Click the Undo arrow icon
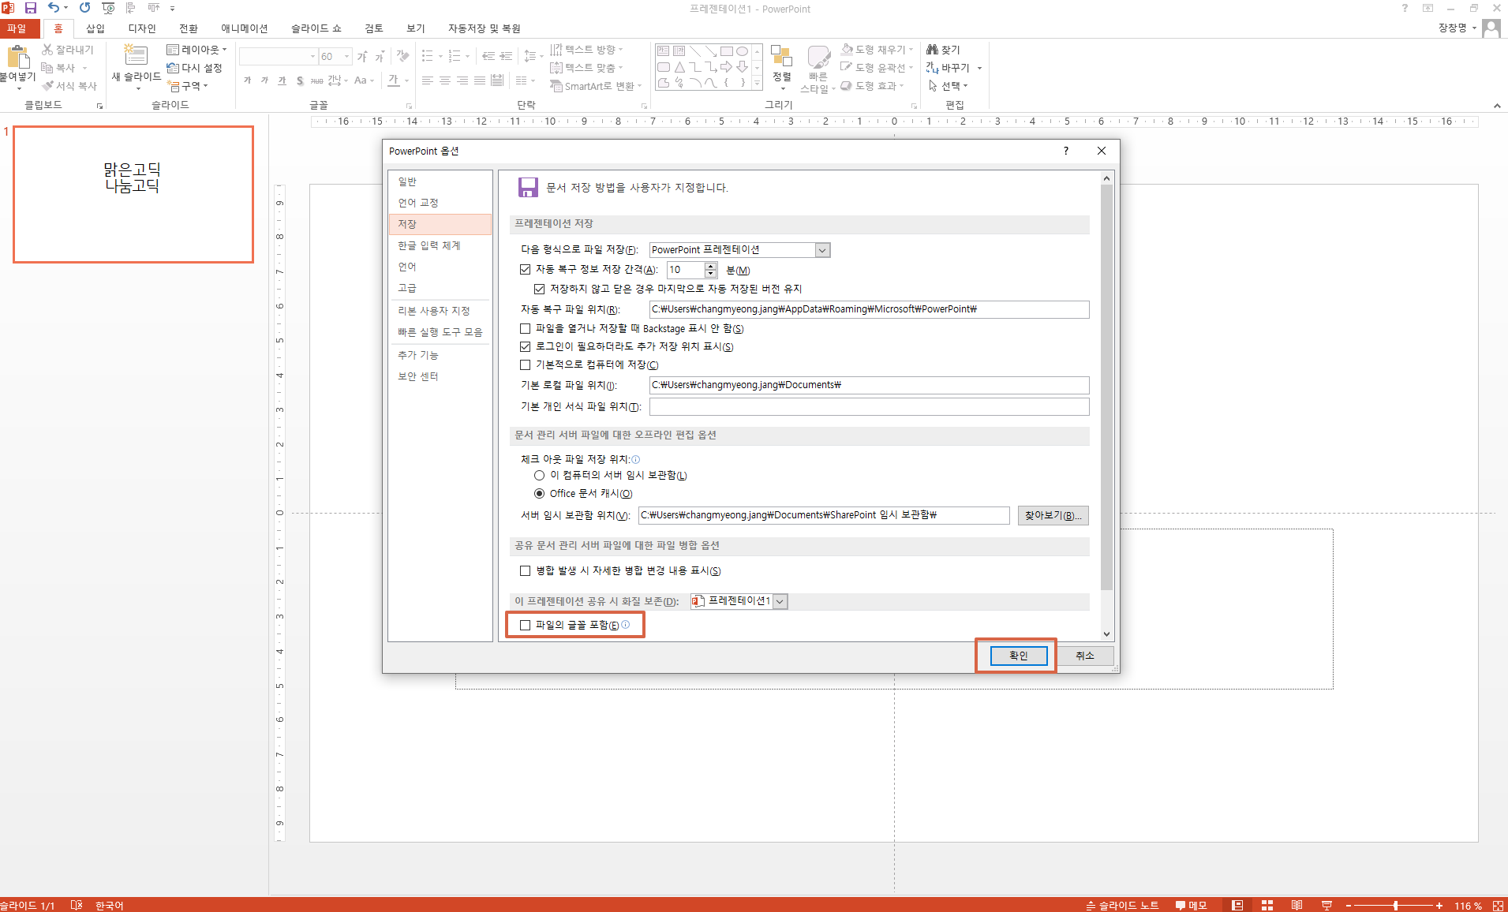The height and width of the screenshot is (912, 1508). [x=53, y=8]
